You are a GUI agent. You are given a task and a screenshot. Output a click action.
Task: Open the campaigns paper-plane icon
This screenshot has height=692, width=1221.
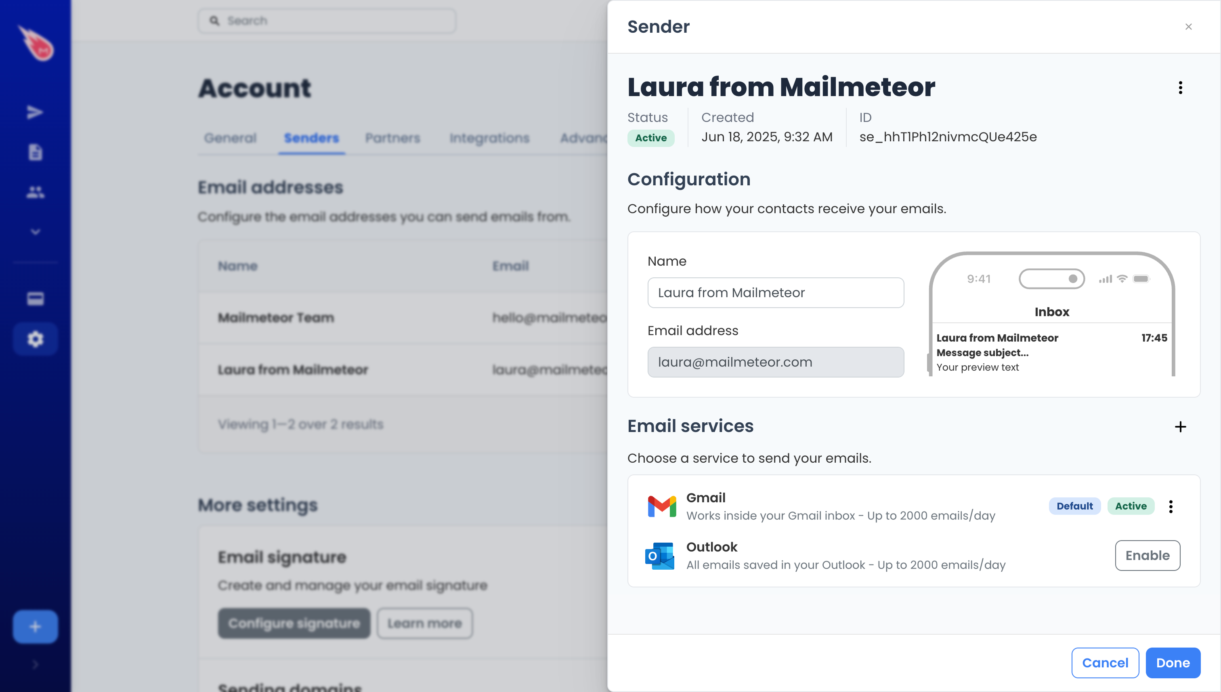(x=35, y=112)
